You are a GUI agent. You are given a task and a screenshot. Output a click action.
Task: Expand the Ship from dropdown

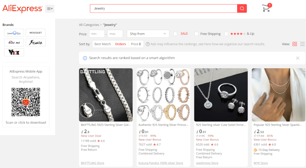[148, 34]
